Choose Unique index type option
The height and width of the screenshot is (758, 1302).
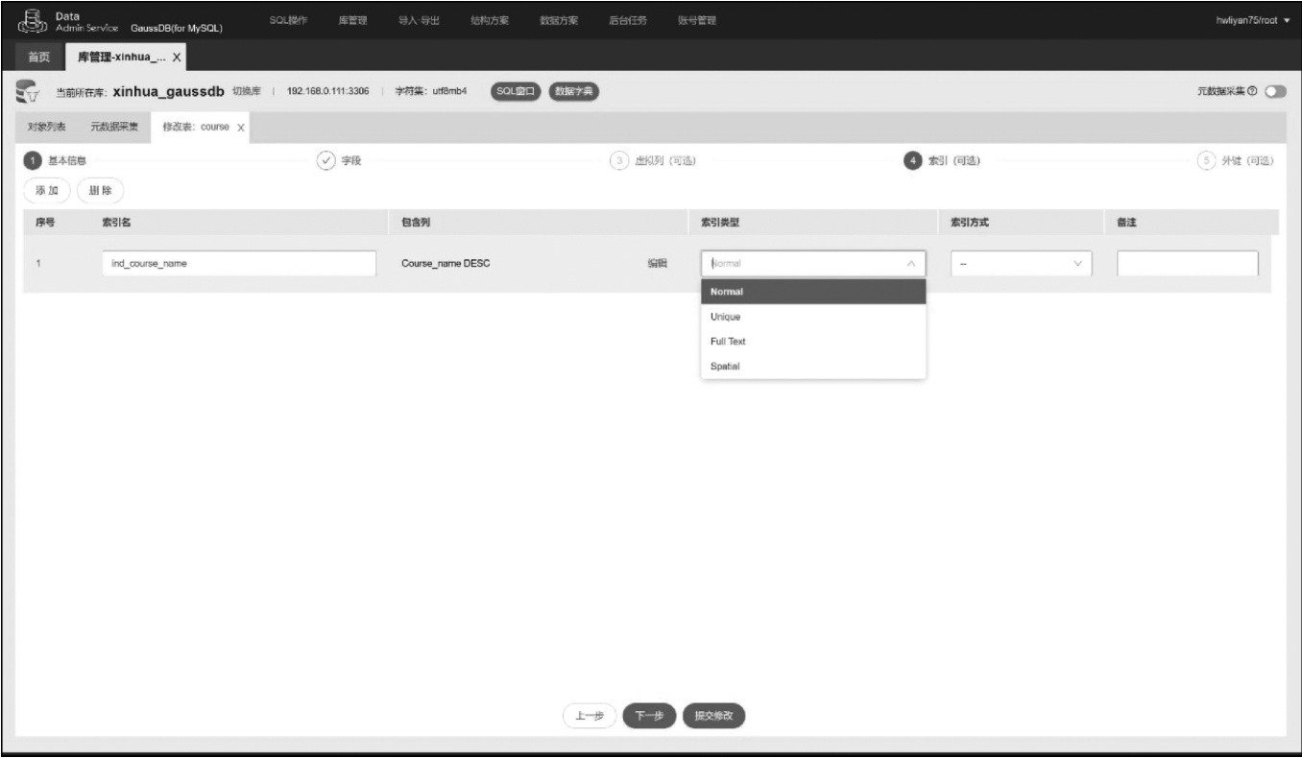point(813,317)
